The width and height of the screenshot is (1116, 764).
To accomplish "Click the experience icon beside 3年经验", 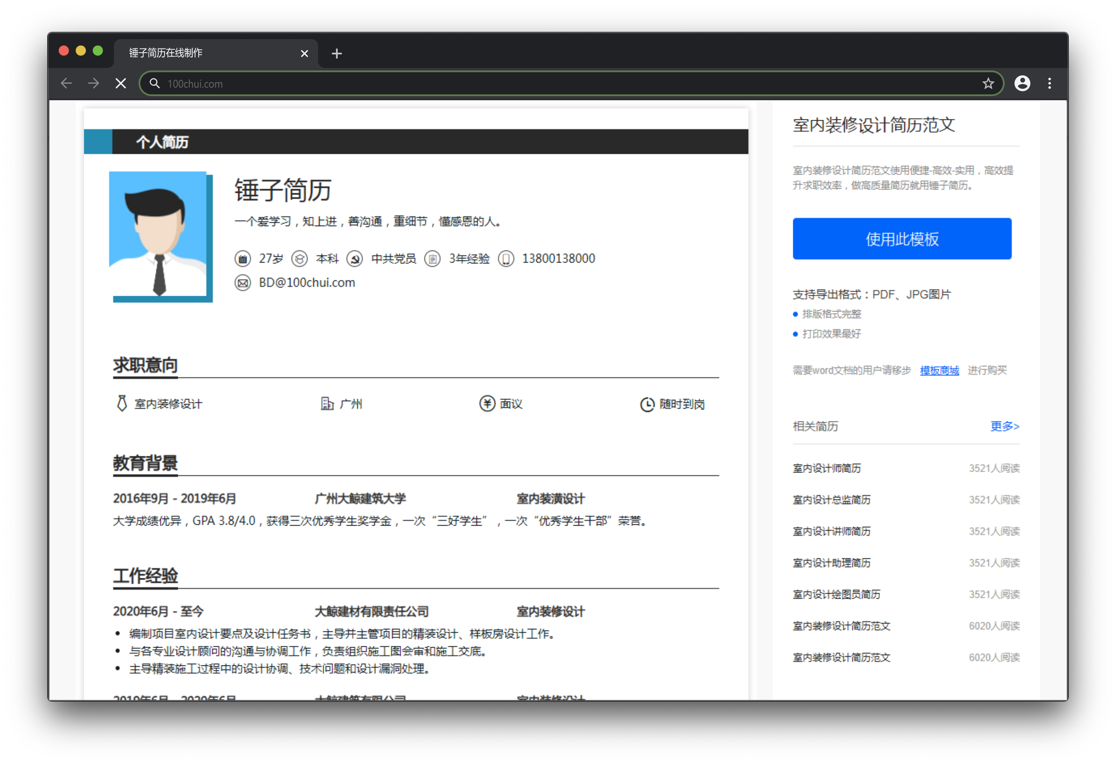I will (x=432, y=259).
